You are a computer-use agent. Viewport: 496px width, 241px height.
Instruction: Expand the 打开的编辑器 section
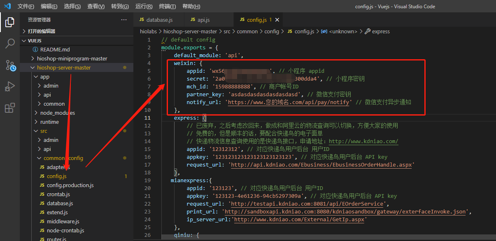pos(77,31)
